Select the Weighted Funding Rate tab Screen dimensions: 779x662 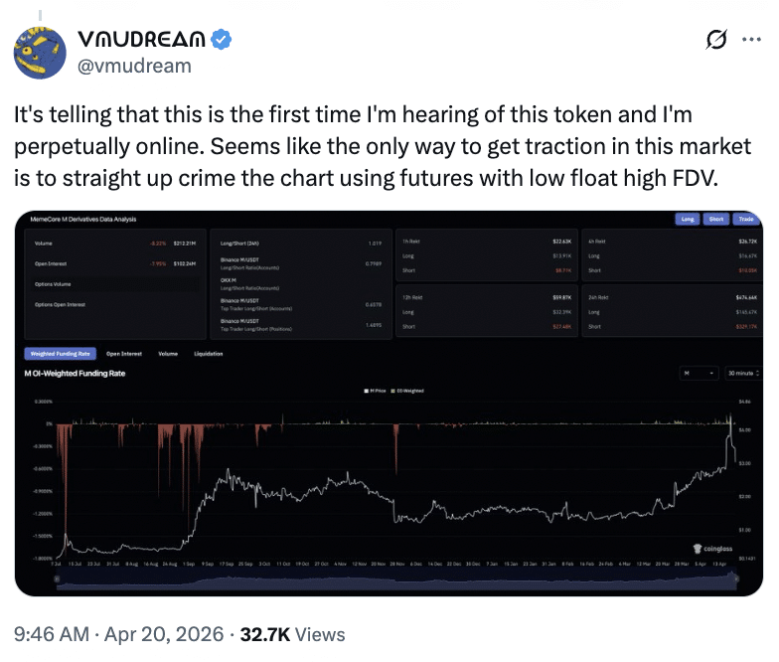point(59,353)
